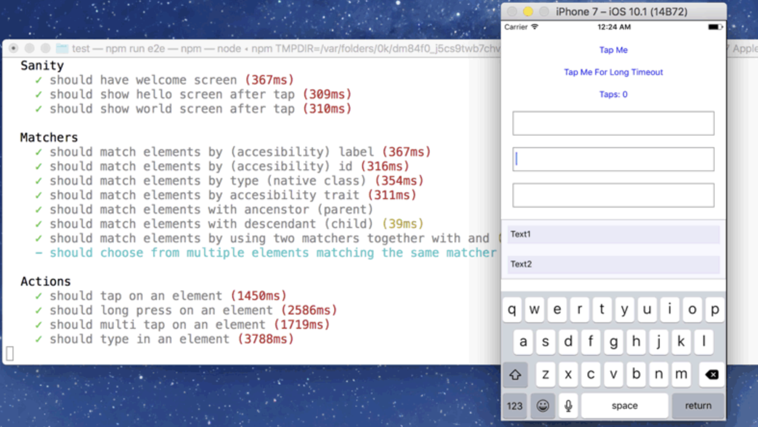Tap the 'a' key on the keyboard
This screenshot has height=427, width=758.
tap(523, 342)
